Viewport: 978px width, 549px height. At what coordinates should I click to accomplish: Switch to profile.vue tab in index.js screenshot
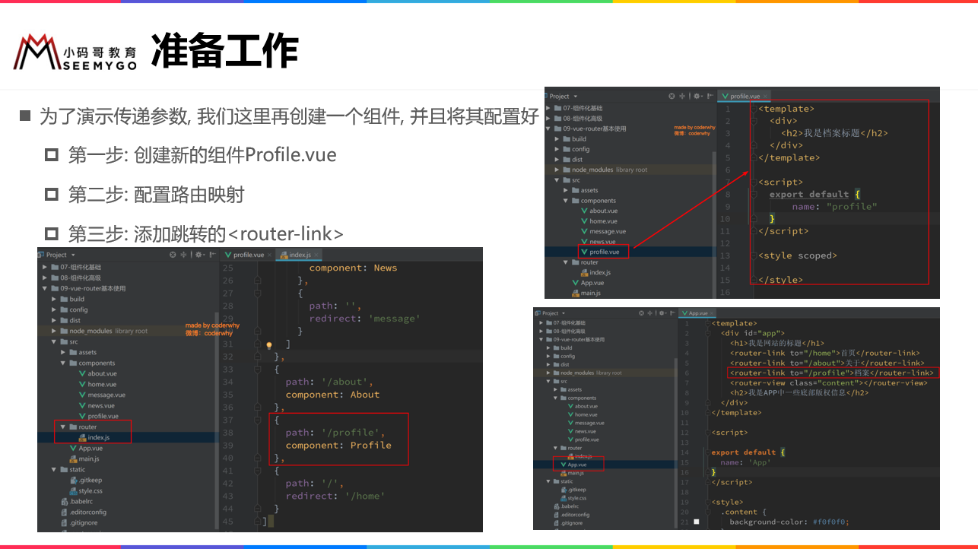249,255
